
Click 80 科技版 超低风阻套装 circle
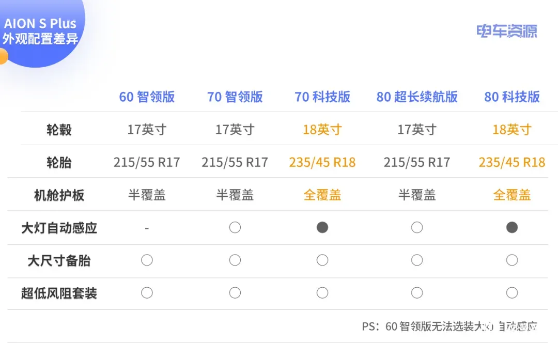512,293
